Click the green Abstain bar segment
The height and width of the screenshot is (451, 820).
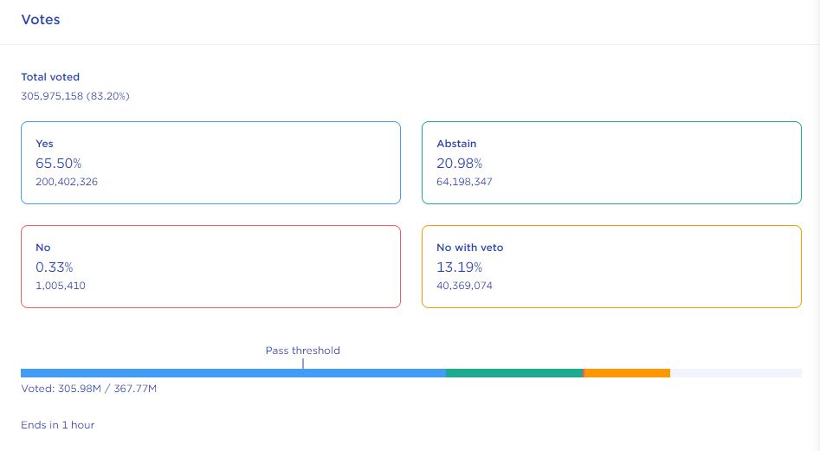tap(514, 373)
